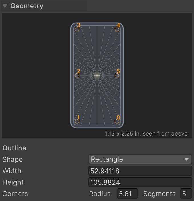Viewport: 194px width, 201px height.
Task: Click the Shape label
Action: coord(13,160)
